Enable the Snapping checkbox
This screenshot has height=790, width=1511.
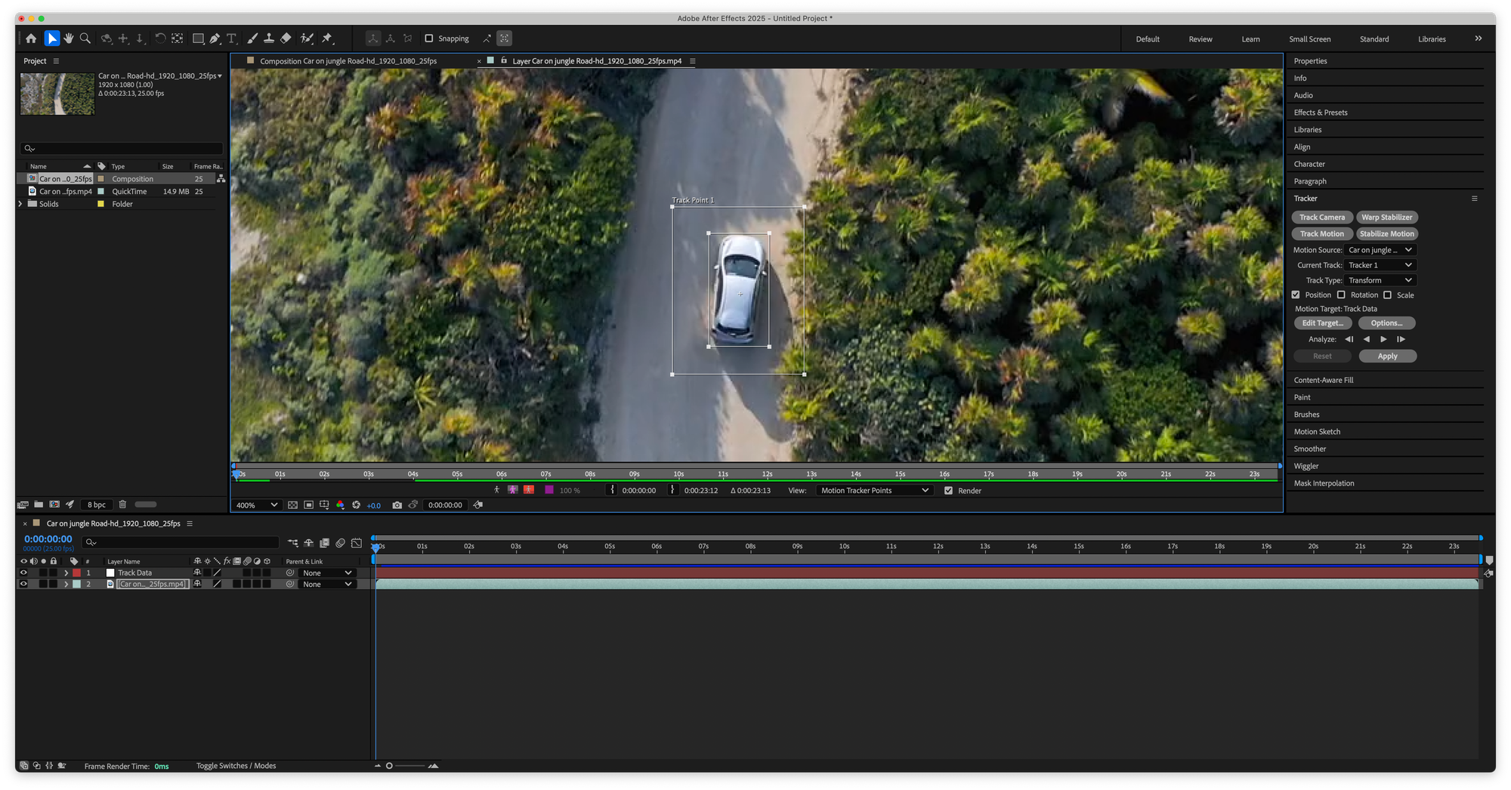click(429, 39)
